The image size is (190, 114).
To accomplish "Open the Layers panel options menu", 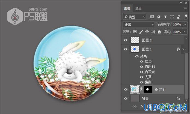I will (x=185, y=8).
